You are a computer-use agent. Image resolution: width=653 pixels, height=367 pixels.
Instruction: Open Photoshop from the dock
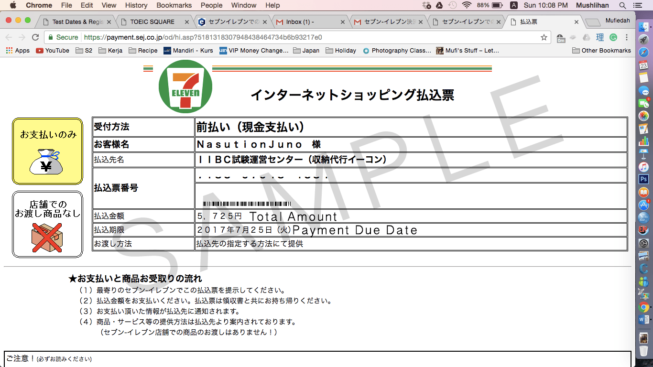point(644,179)
